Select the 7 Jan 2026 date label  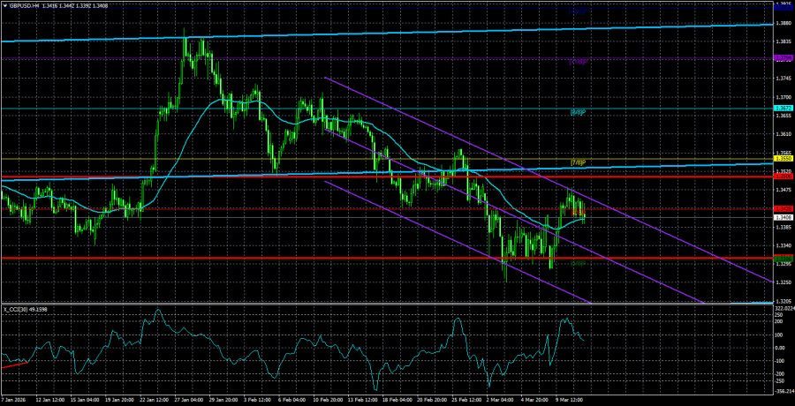[16, 399]
